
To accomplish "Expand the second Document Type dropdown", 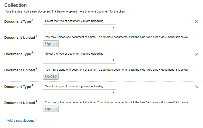I will 80,60.
